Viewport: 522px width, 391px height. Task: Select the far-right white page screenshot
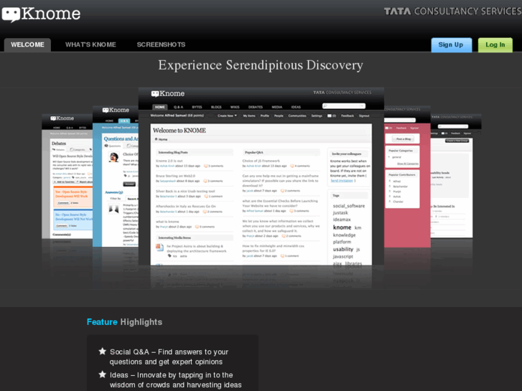click(456, 176)
